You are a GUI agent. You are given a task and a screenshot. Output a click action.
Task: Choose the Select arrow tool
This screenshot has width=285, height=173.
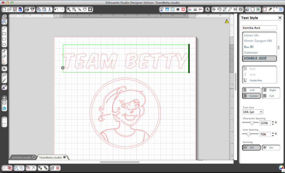point(4,16)
